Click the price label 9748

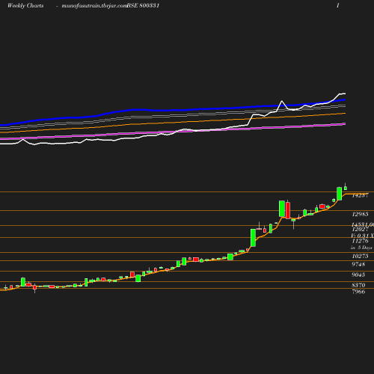click(358, 264)
